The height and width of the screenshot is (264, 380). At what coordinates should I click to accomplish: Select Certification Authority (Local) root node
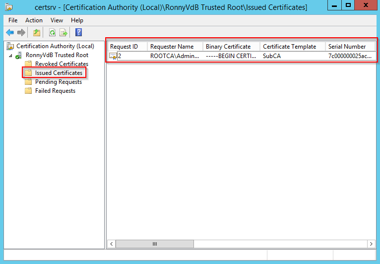click(55, 46)
